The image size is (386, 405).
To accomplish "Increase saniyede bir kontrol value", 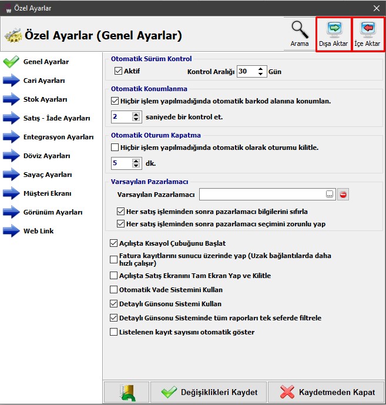I will tap(136, 115).
